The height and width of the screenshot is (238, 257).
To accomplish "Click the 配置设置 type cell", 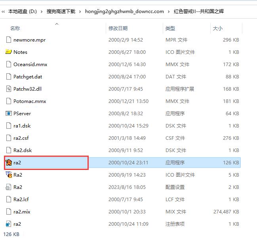I will click(175, 187).
